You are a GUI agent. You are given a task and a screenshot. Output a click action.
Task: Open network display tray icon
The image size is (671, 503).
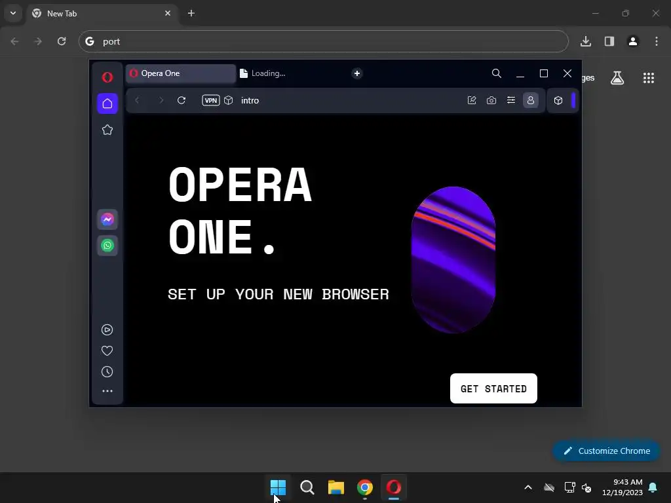[569, 487]
